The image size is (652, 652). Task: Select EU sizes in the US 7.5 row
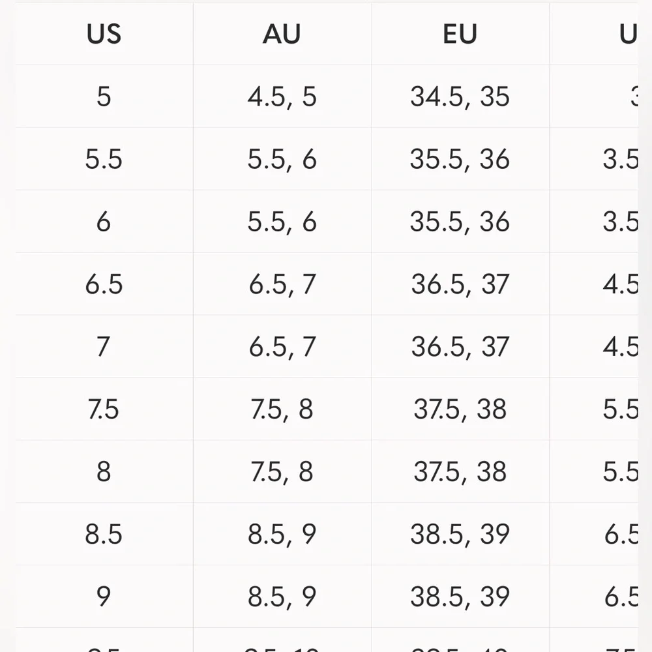[460, 409]
